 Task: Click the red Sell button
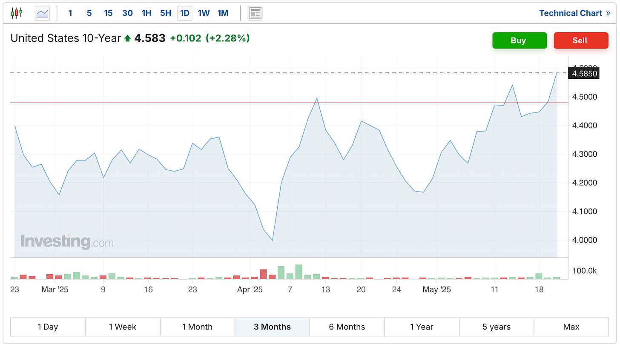[x=581, y=40]
